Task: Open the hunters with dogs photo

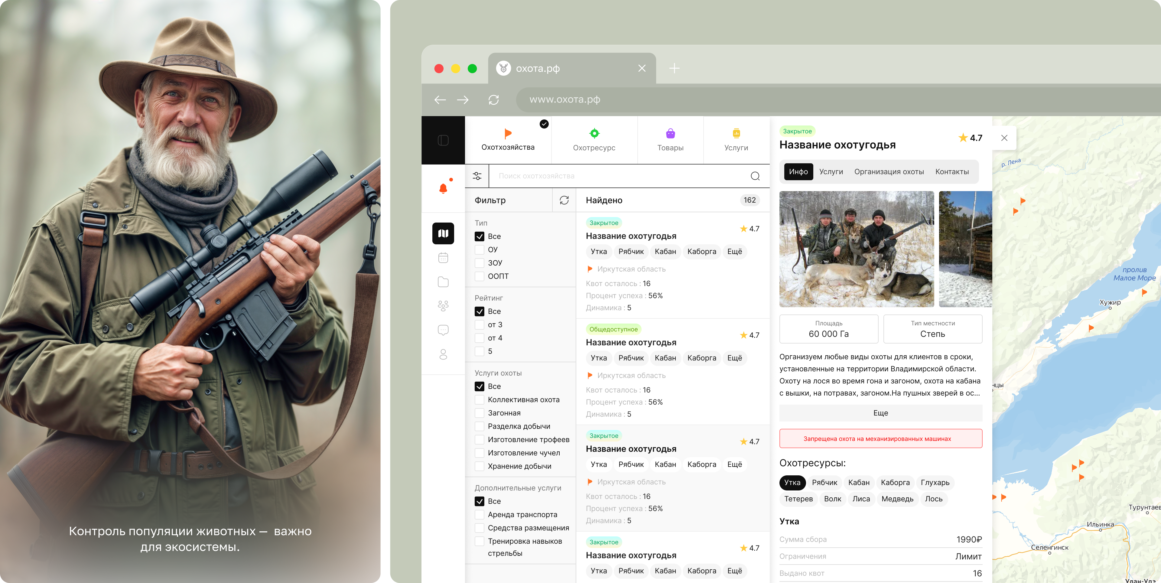Action: [x=856, y=249]
